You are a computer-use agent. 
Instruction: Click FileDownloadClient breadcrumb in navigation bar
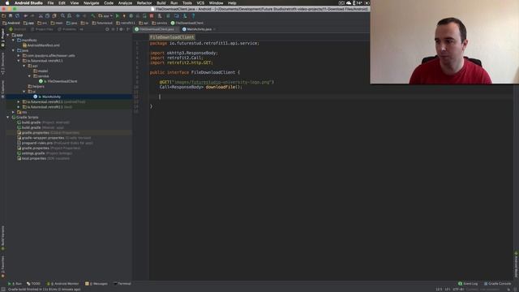pyautogui.click(x=187, y=23)
